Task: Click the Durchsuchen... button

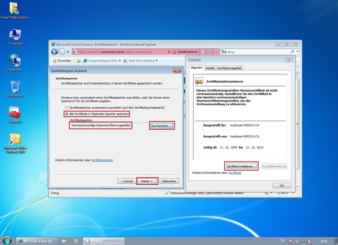Action: click(x=161, y=126)
